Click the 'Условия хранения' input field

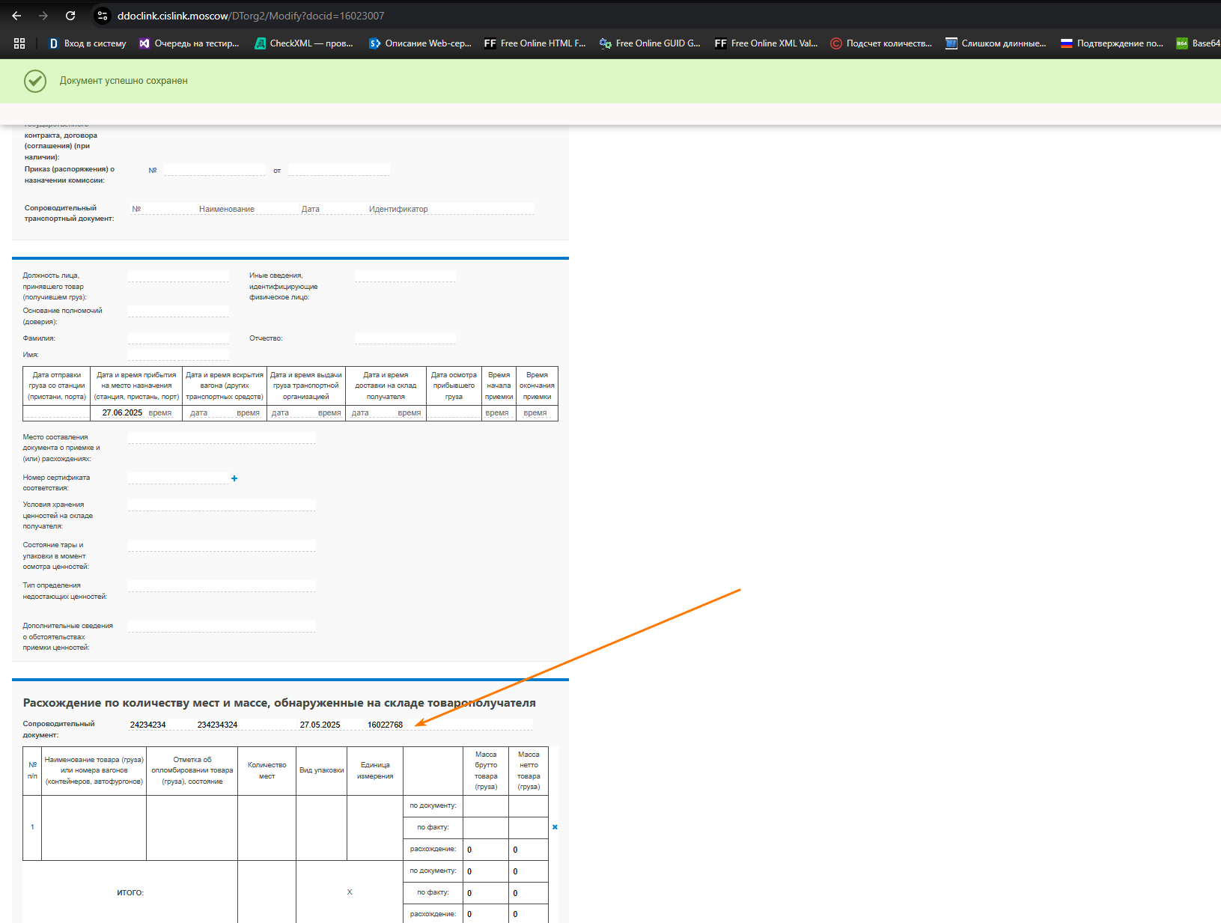[x=222, y=505]
